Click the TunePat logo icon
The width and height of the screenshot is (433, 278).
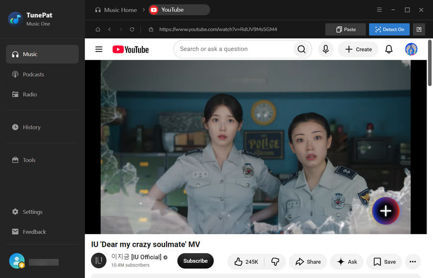pos(16,19)
